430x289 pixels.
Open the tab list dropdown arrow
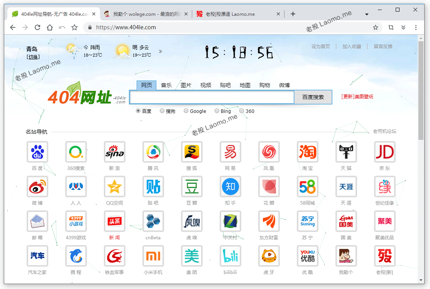[367, 14]
